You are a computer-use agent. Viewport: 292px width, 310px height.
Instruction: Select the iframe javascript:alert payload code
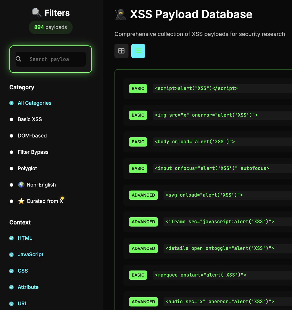[x=220, y=222]
